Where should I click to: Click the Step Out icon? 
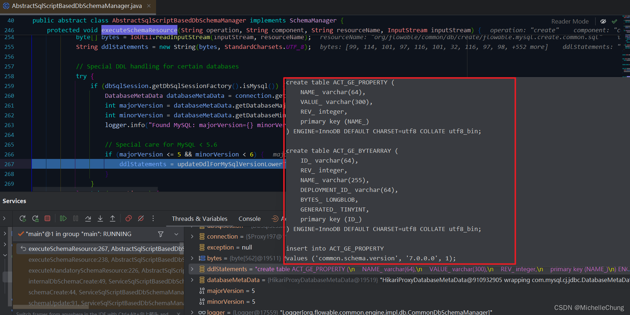click(113, 218)
